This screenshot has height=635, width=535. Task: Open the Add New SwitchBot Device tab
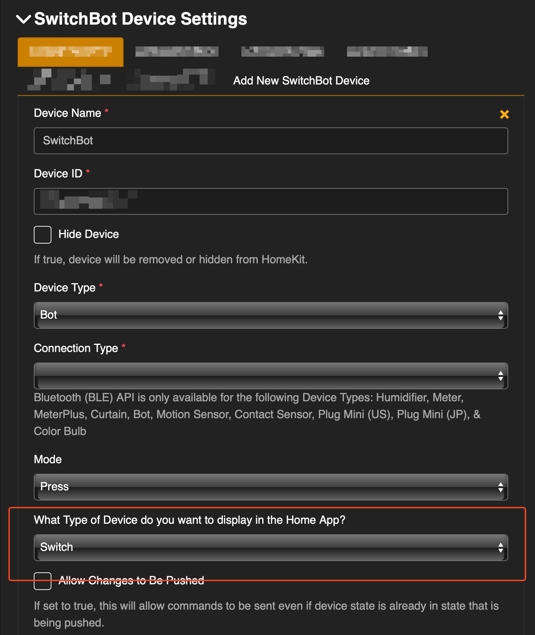(x=301, y=81)
